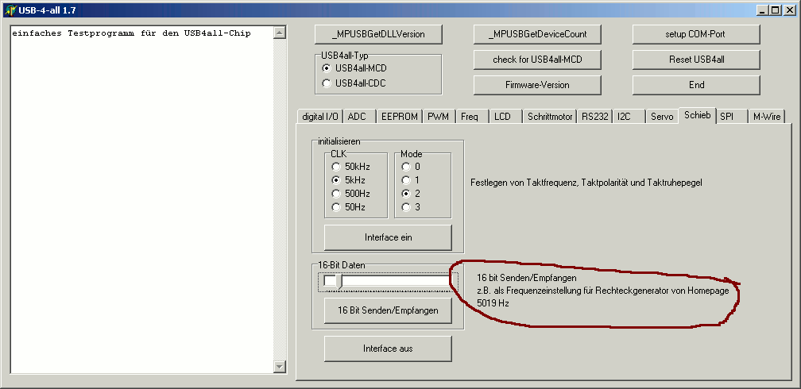This screenshot has width=801, height=389.
Task: Click the Reset USB4all button
Action: click(696, 60)
